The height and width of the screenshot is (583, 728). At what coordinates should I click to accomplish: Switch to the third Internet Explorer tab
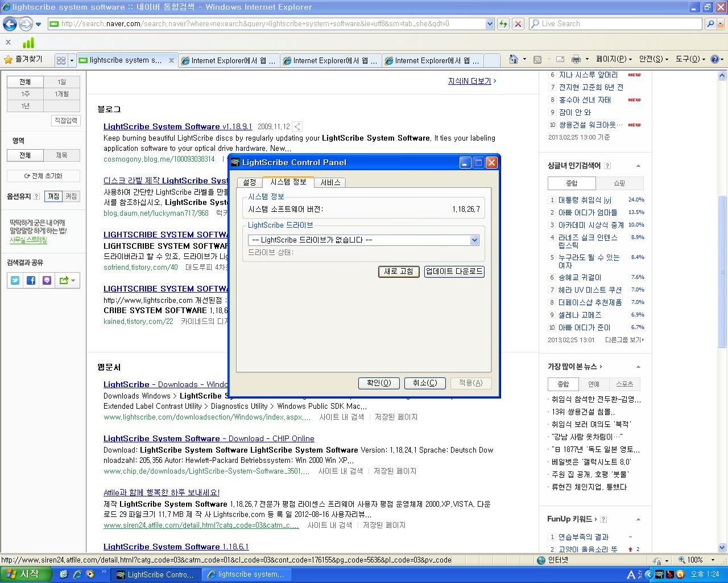pos(331,60)
